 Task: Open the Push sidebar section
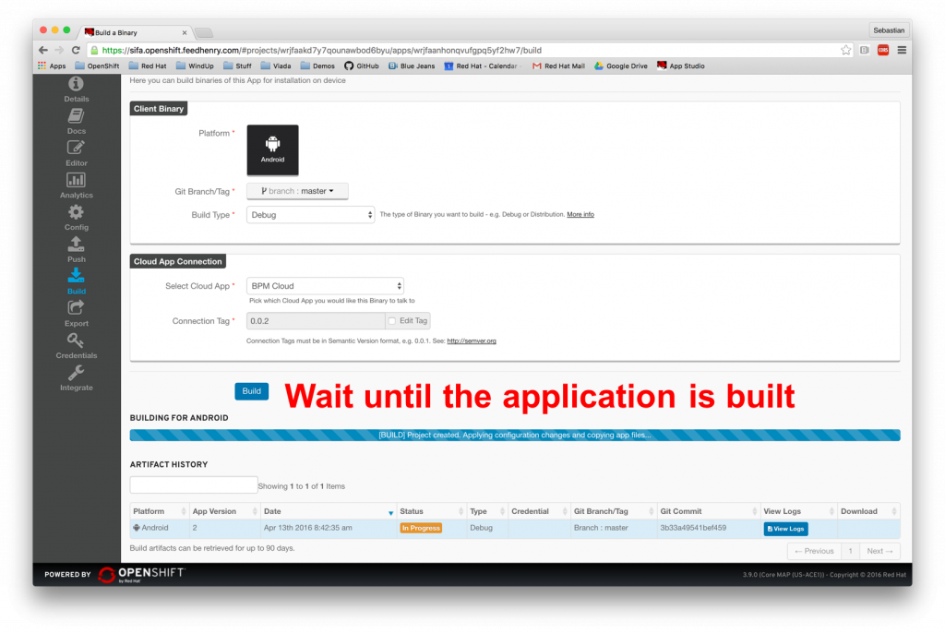click(76, 249)
